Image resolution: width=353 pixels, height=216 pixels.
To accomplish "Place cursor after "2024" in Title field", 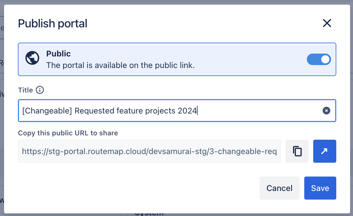I will [197, 111].
